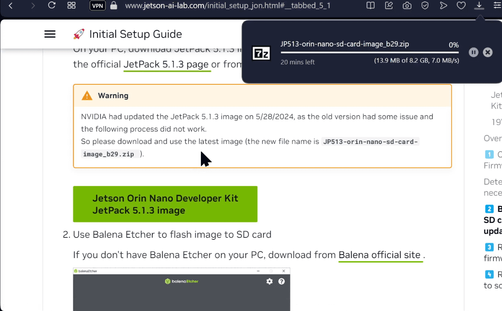
Task: Click the rocket logo beside Initial Setup Guide
Action: (x=78, y=34)
